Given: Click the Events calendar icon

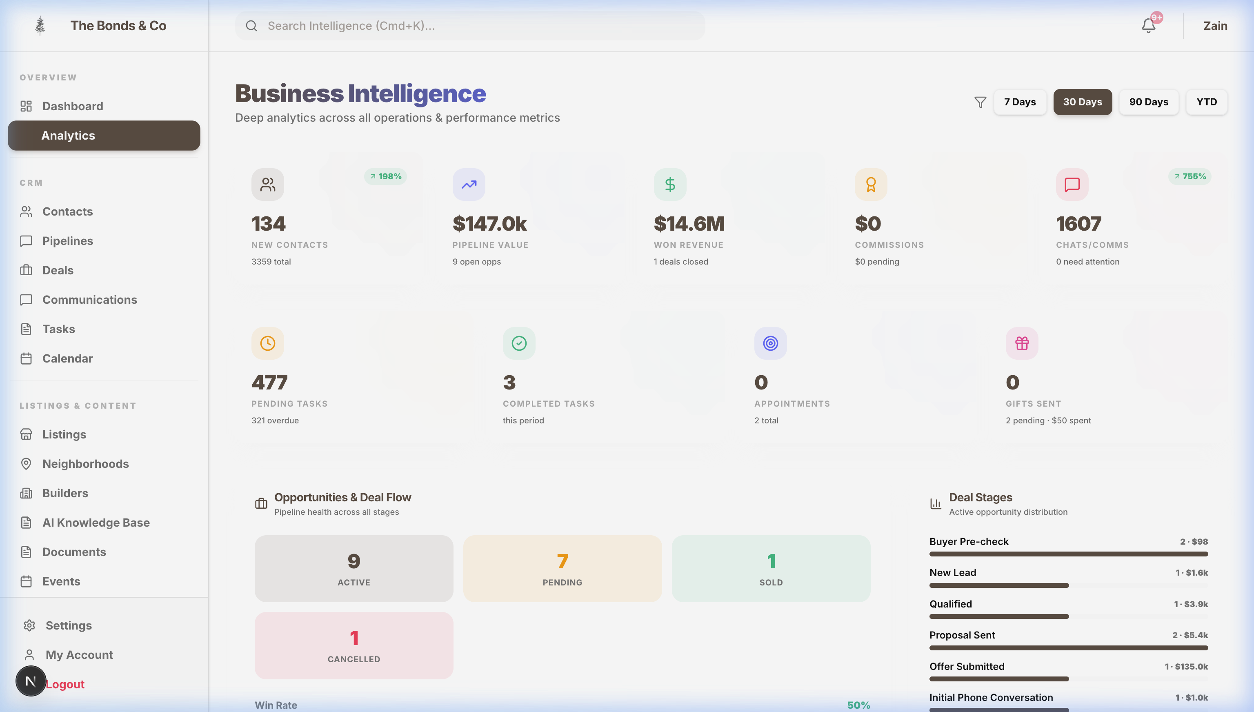Looking at the screenshot, I should [x=27, y=581].
